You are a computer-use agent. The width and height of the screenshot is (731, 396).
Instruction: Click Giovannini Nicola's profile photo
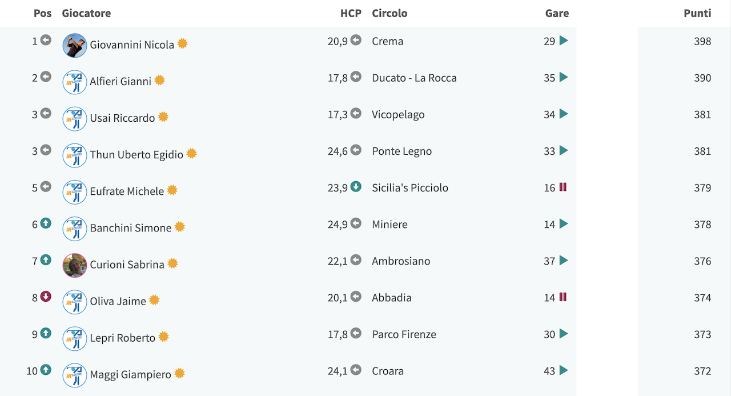[75, 45]
